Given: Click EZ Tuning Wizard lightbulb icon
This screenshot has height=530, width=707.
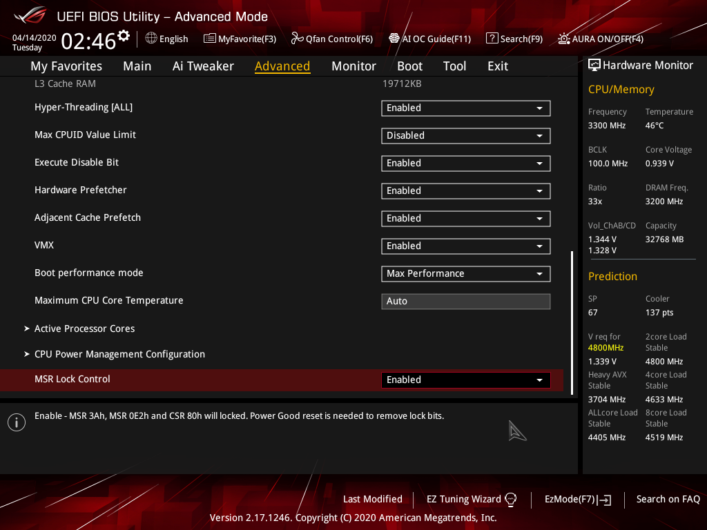Looking at the screenshot, I should tap(510, 500).
